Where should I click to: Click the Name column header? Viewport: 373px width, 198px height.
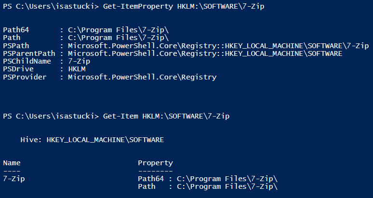click(12, 163)
